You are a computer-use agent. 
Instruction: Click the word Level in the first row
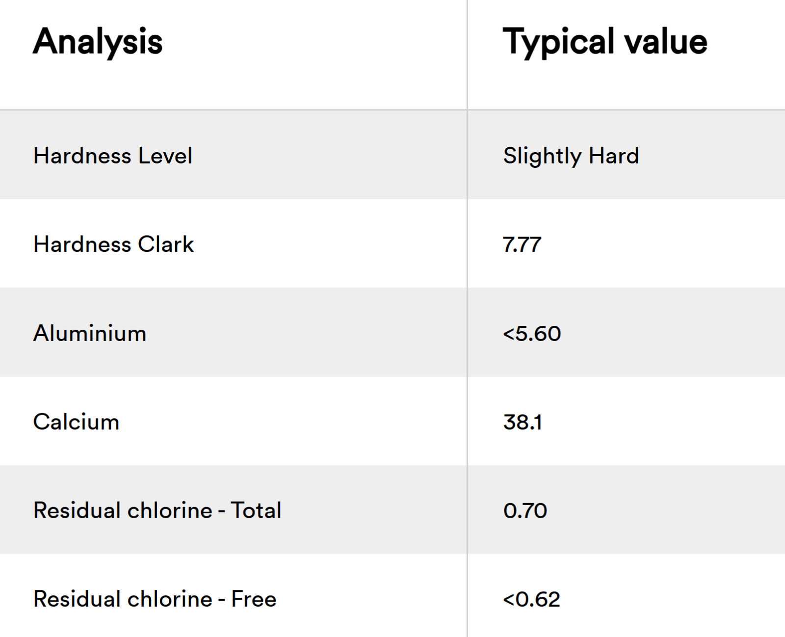click(165, 156)
